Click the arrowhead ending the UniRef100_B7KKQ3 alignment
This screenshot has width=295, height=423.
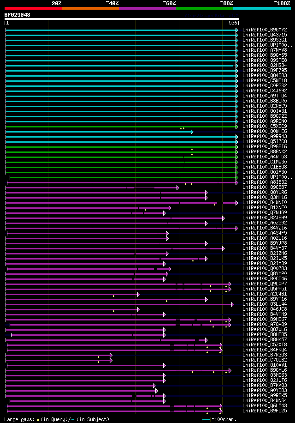point(154,386)
